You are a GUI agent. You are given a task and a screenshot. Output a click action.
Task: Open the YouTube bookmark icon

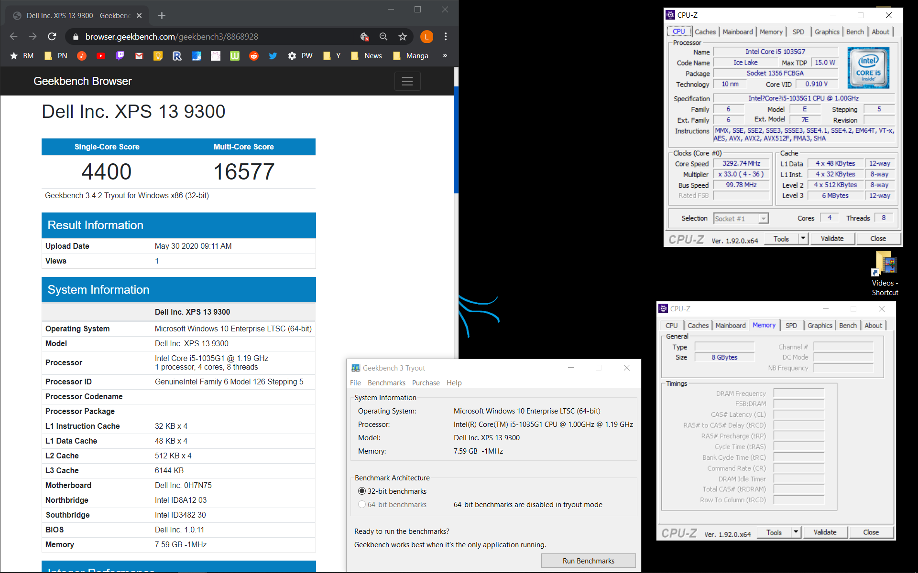[100, 56]
